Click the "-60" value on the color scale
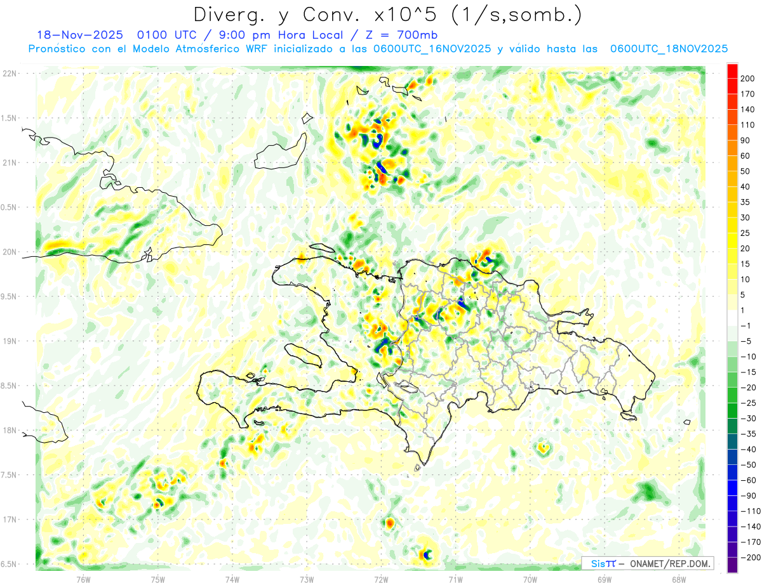Screen dimensions: 762x588 click(x=749, y=480)
